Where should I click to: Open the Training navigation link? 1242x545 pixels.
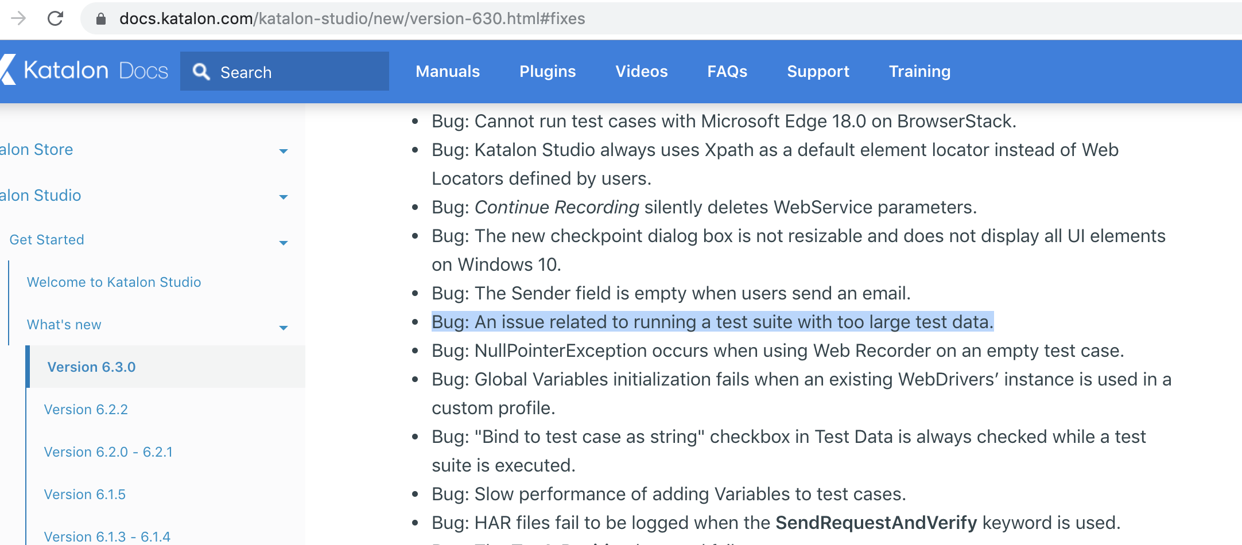click(x=919, y=71)
